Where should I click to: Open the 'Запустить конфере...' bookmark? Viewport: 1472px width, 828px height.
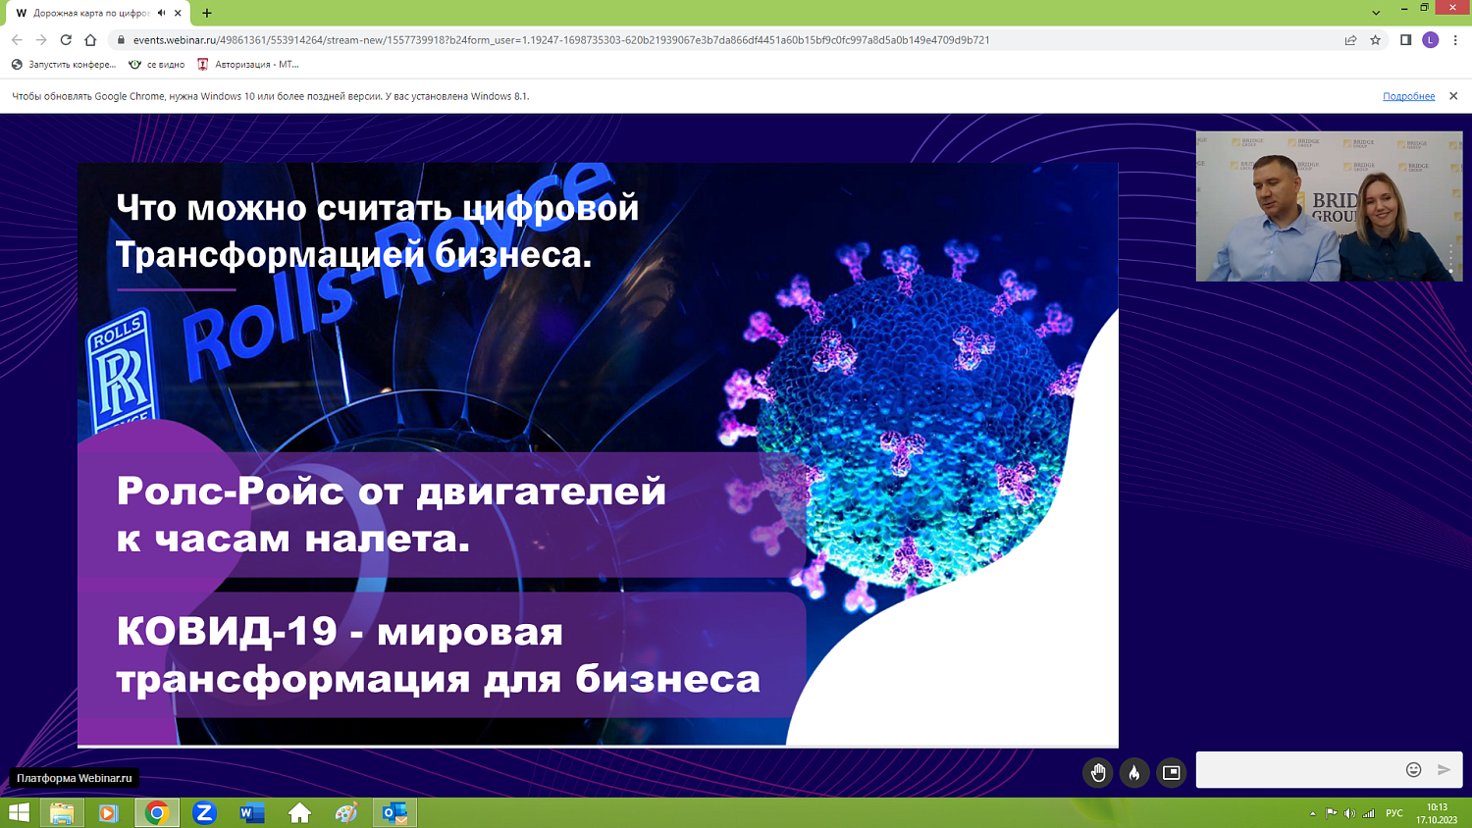[64, 65]
